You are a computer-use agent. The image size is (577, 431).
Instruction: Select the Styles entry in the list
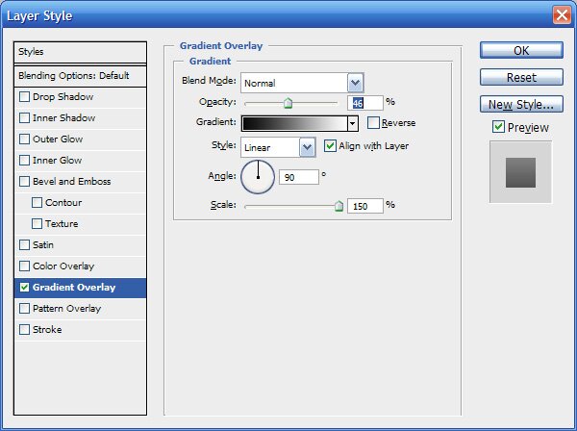80,52
